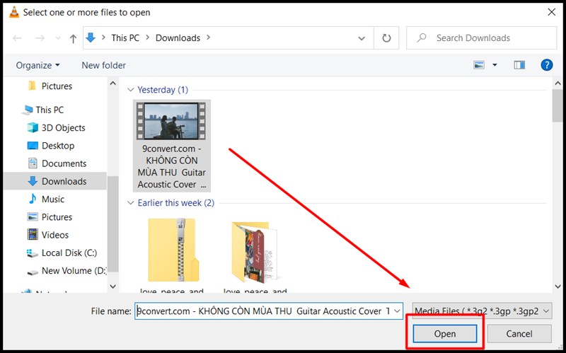Open 3D Objects in the sidebar
566x353 pixels.
57,128
